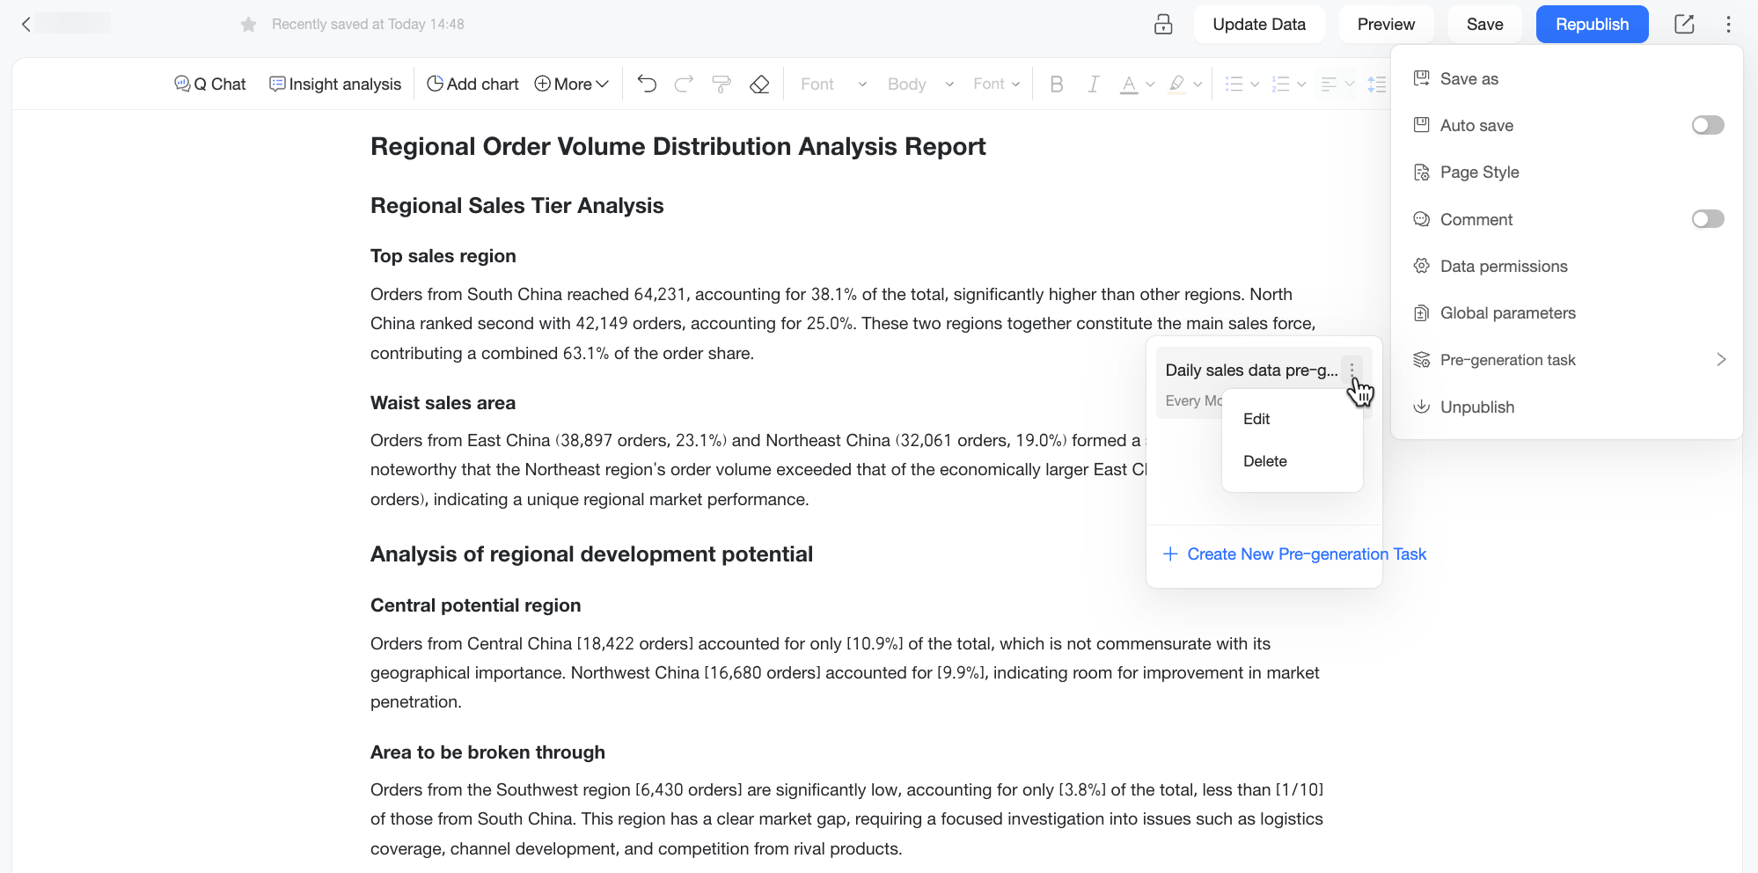Expand the More dropdown in toolbar

[x=572, y=84]
